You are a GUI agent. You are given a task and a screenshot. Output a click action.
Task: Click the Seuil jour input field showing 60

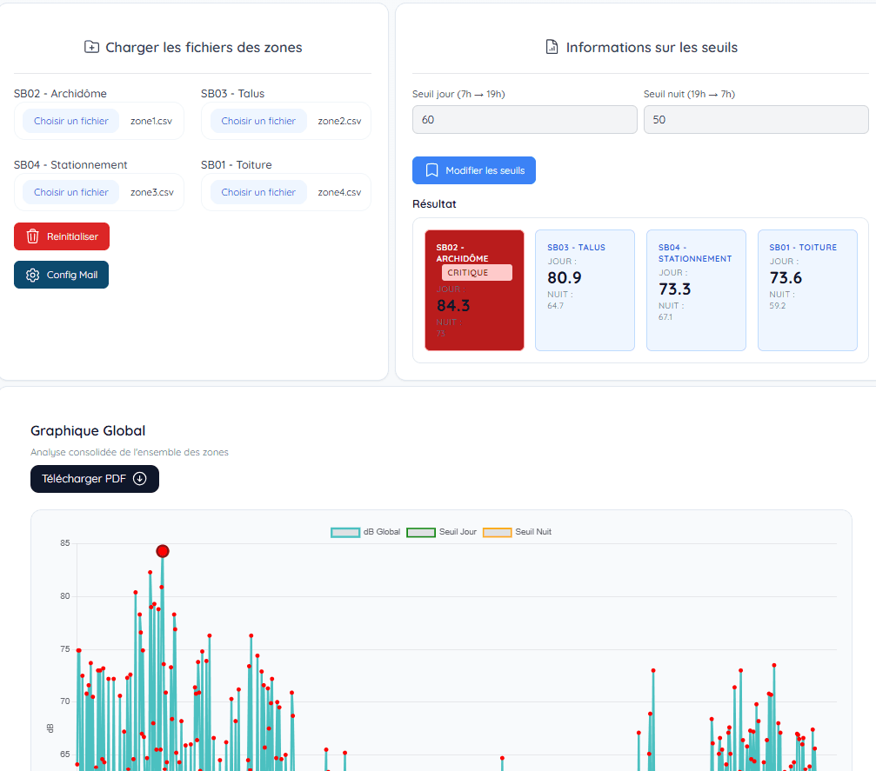click(525, 119)
